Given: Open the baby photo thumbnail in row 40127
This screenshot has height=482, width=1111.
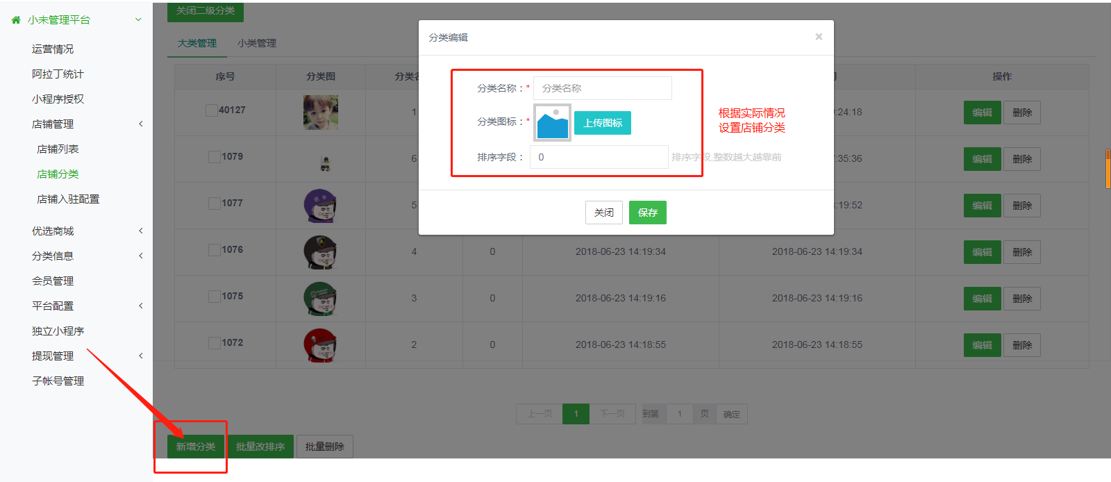Looking at the screenshot, I should (x=320, y=113).
